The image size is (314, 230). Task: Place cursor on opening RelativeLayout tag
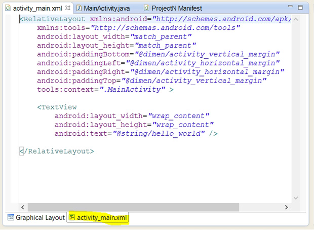53,19
